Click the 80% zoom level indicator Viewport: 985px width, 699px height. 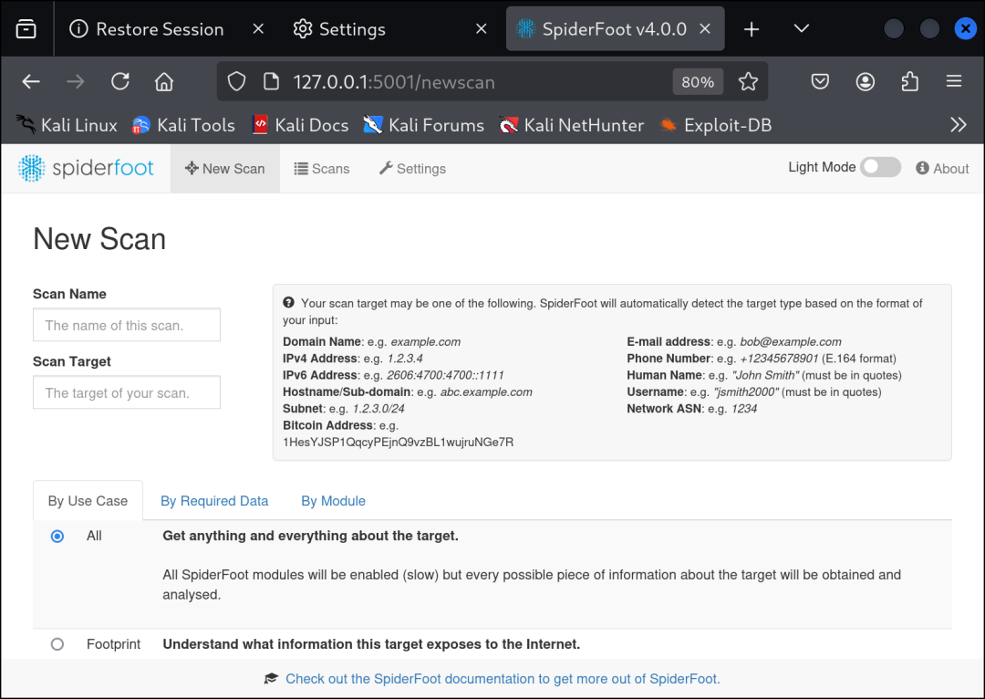[x=698, y=82]
